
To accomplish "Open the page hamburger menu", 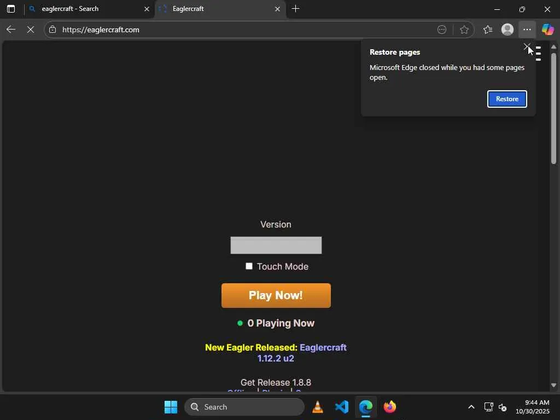I will point(538,54).
